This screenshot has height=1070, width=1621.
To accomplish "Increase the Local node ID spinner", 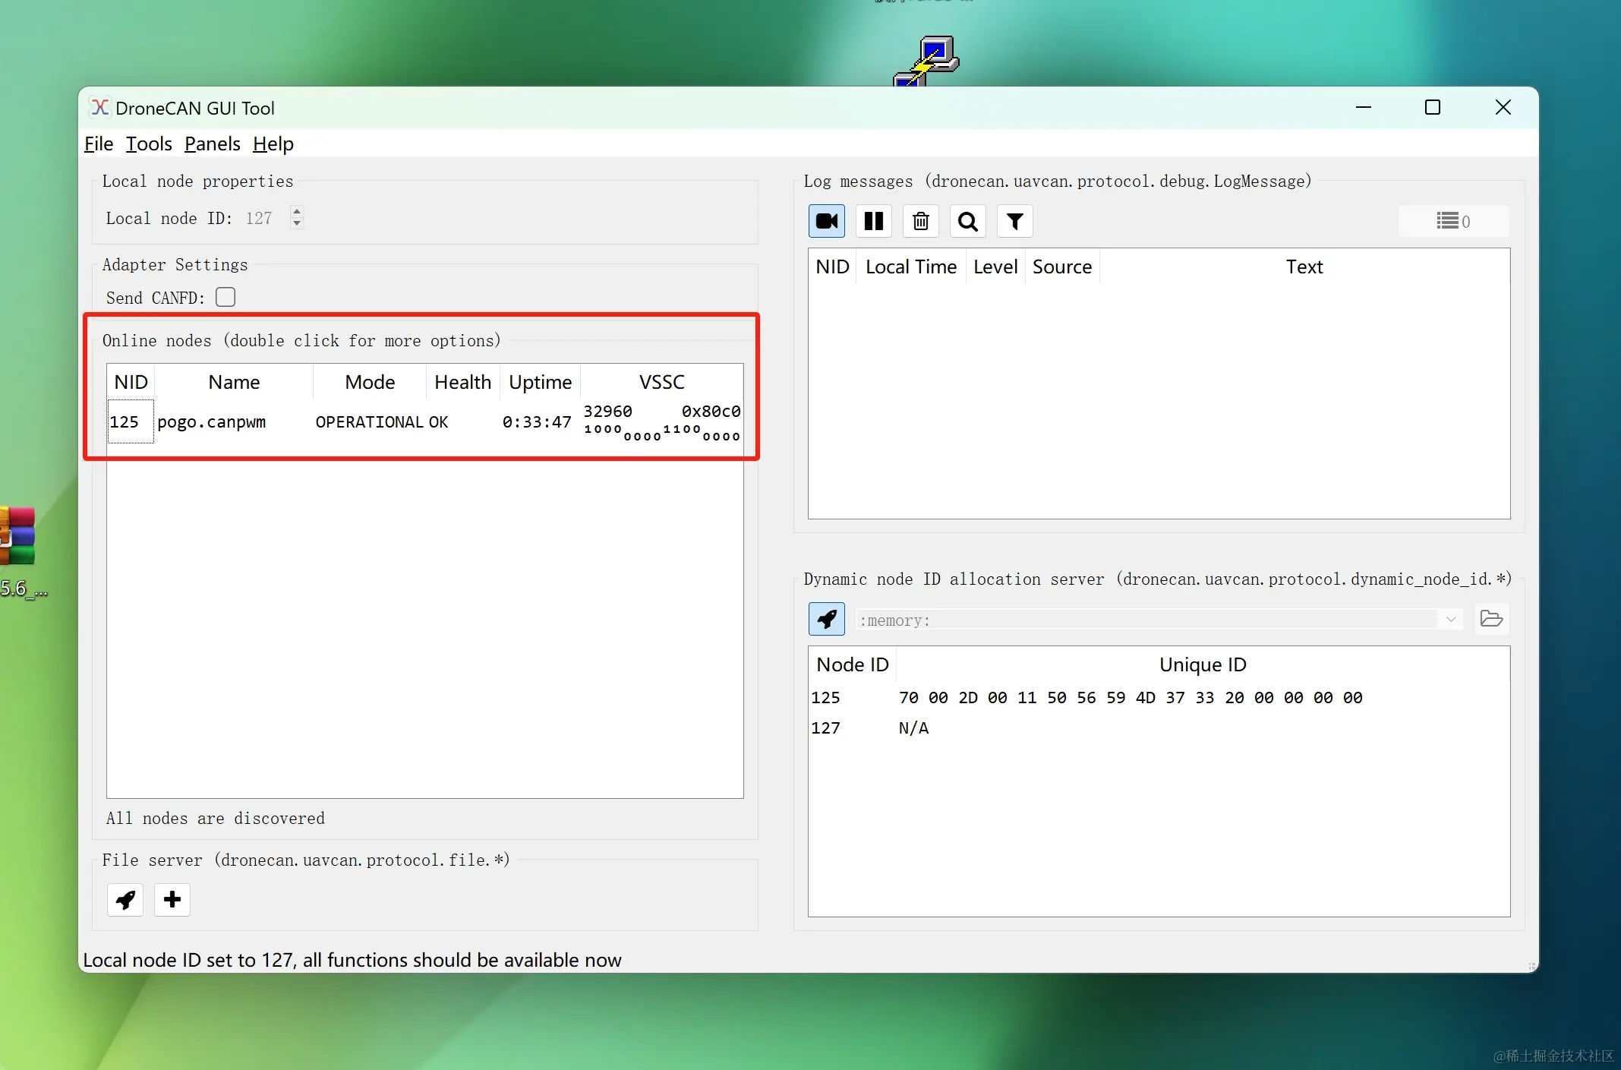I will (297, 212).
